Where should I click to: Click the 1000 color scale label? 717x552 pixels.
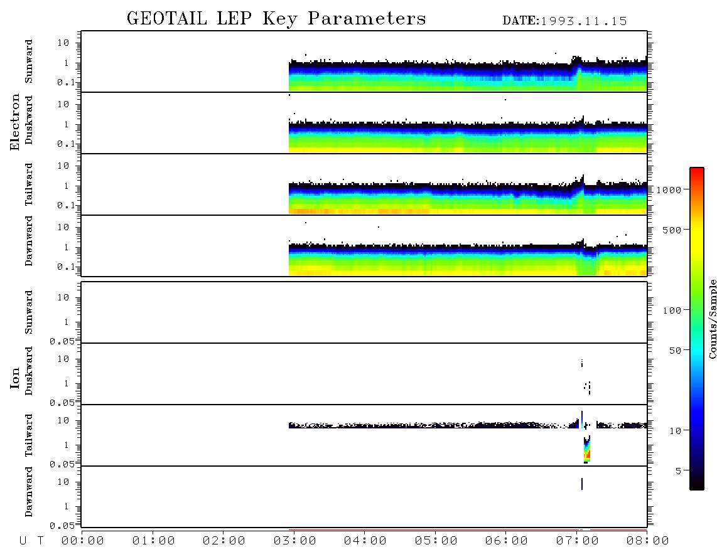(669, 190)
